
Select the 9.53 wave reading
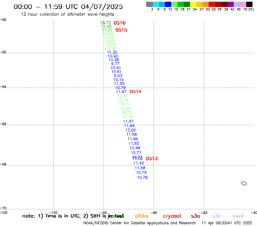click(x=118, y=75)
